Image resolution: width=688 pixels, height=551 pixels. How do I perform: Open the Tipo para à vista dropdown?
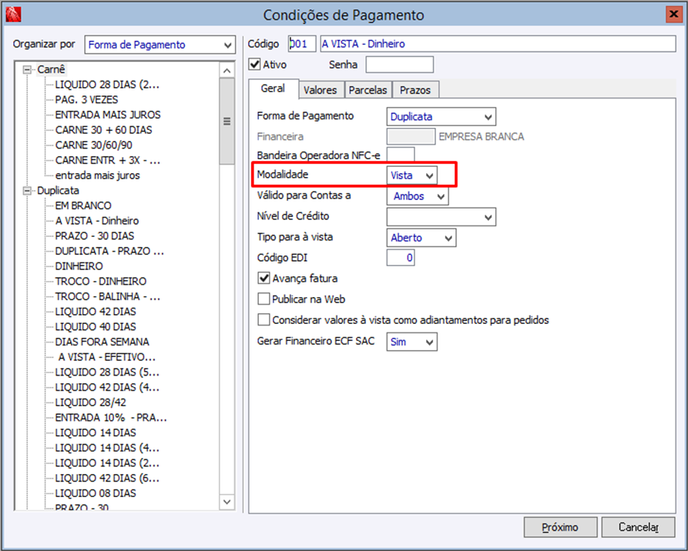point(448,238)
